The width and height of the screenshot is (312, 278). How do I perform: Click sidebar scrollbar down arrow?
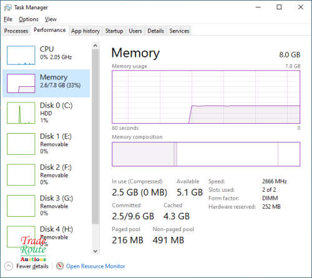point(95,251)
